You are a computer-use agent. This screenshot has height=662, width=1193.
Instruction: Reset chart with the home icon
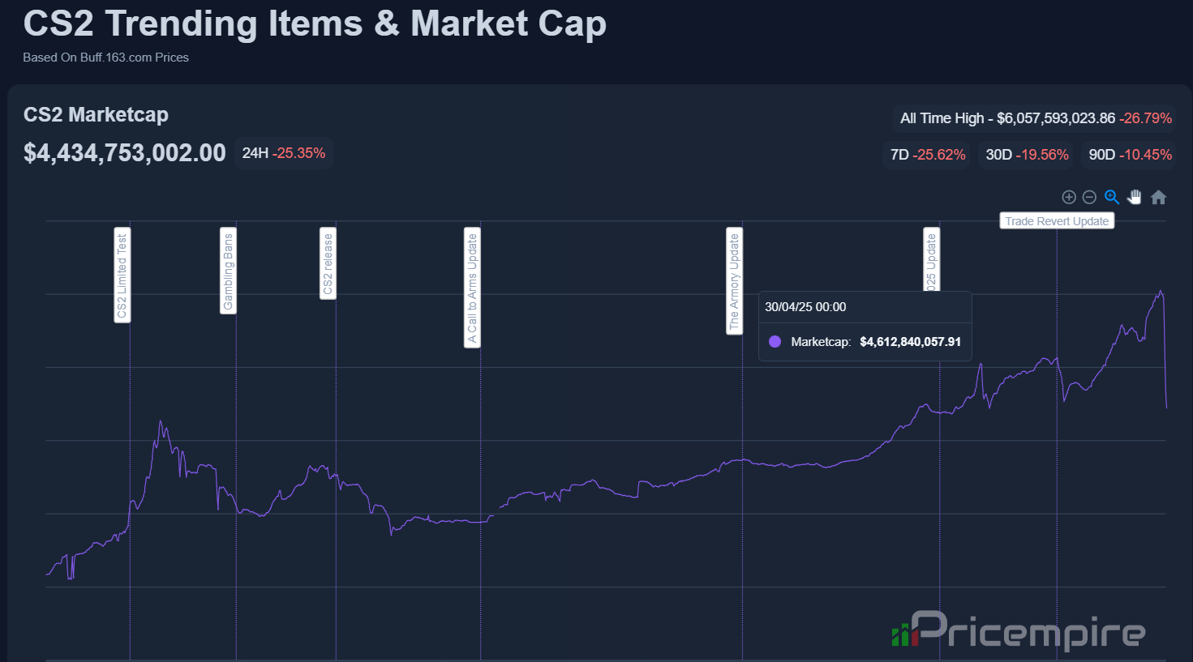click(x=1158, y=197)
